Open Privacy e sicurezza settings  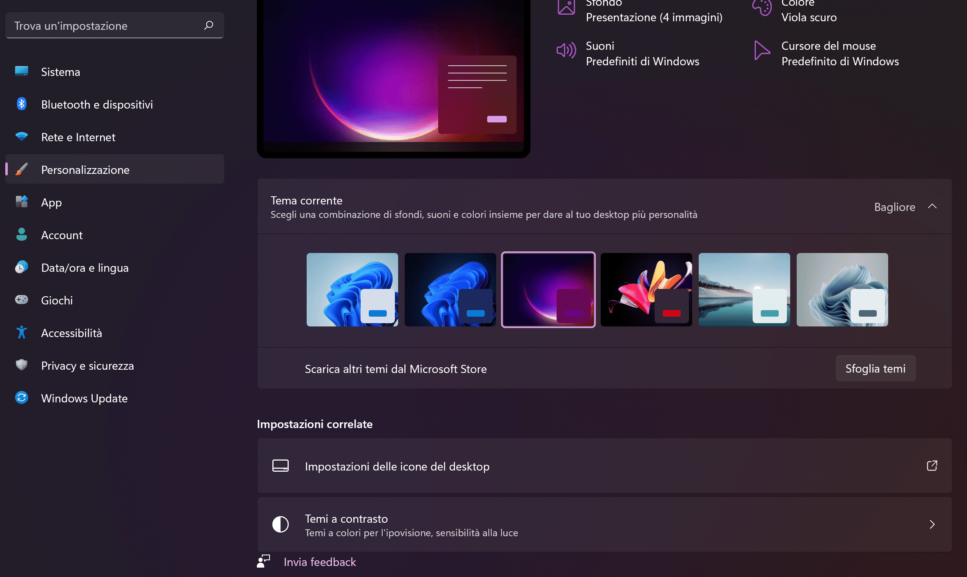coord(115,365)
